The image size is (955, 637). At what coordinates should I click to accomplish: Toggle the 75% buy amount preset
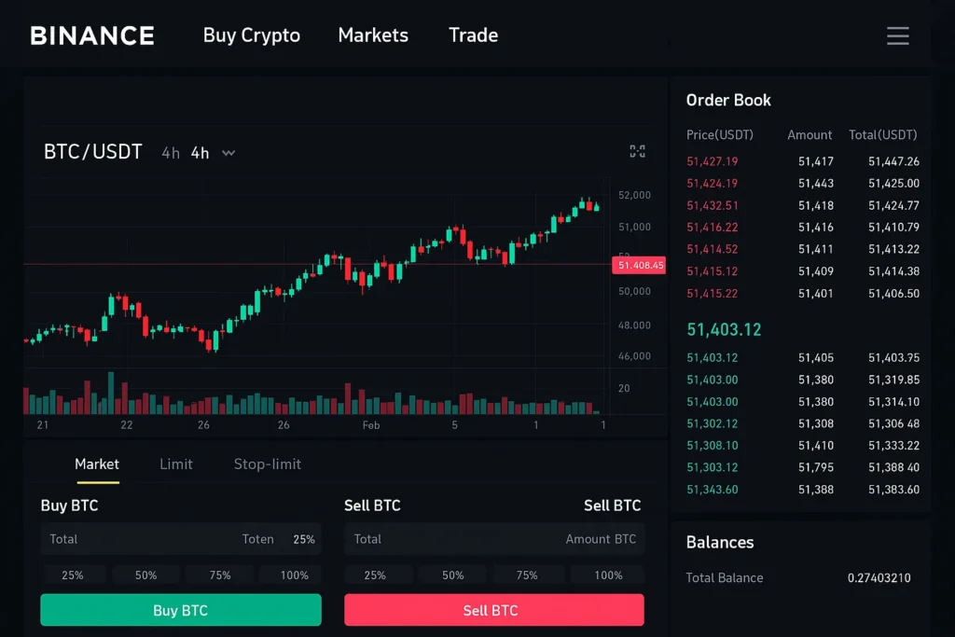click(219, 575)
